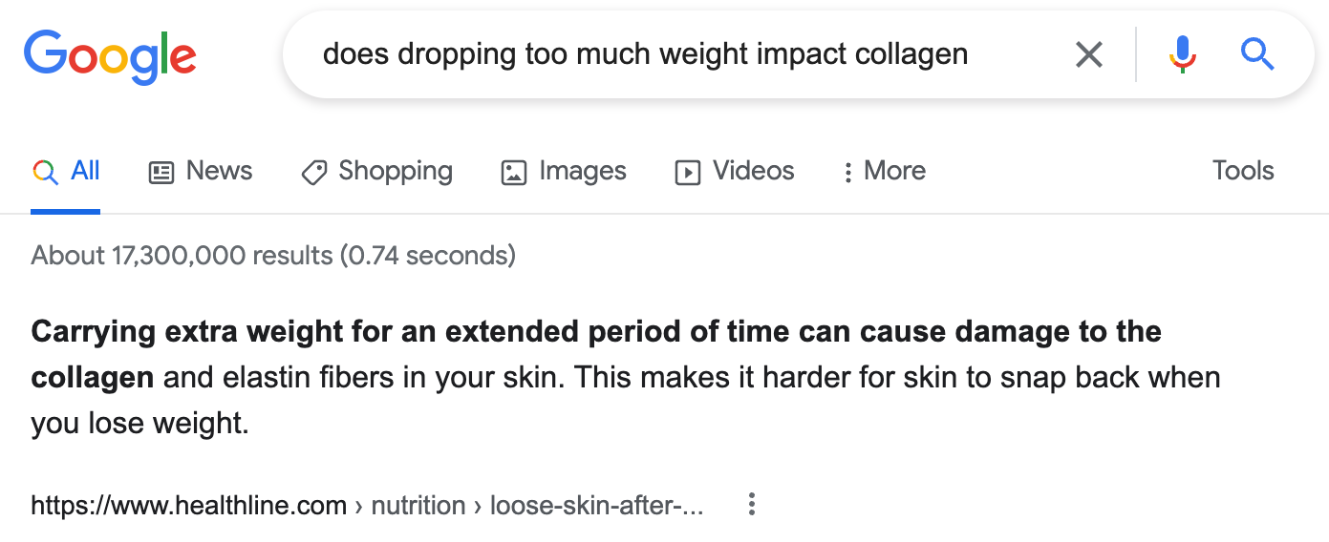The height and width of the screenshot is (542, 1329).
Task: Click the 'loose-skin-after-...' breadcrumb in the URL
Action: 597,505
